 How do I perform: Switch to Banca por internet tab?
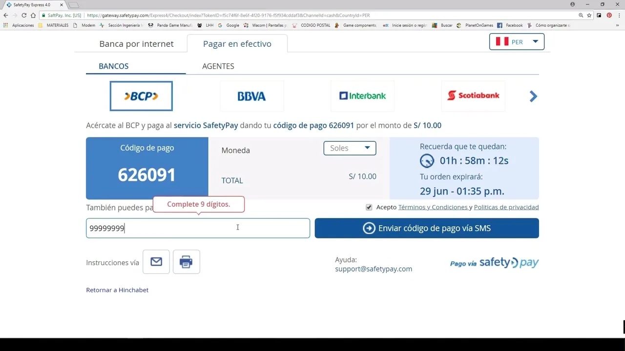pos(136,43)
